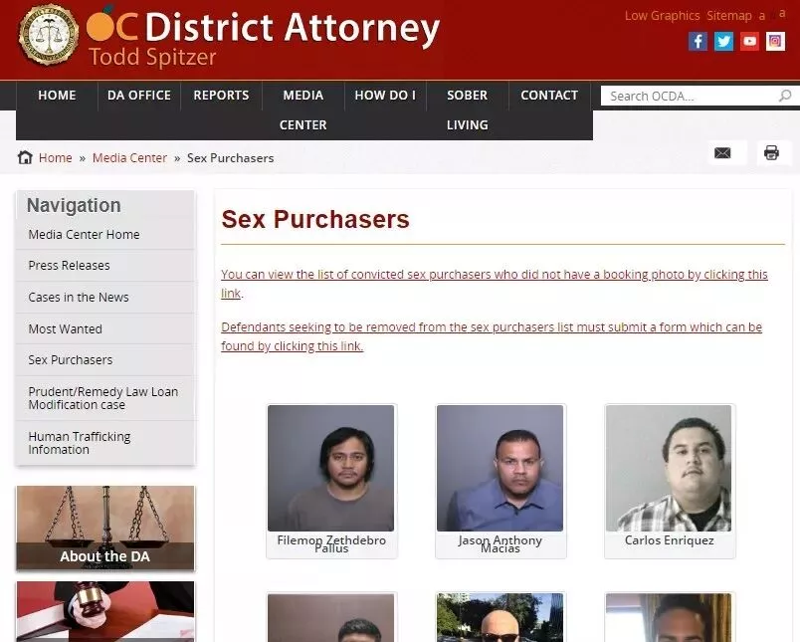
Task: Switch to Low Graphics version
Action: [x=663, y=16]
